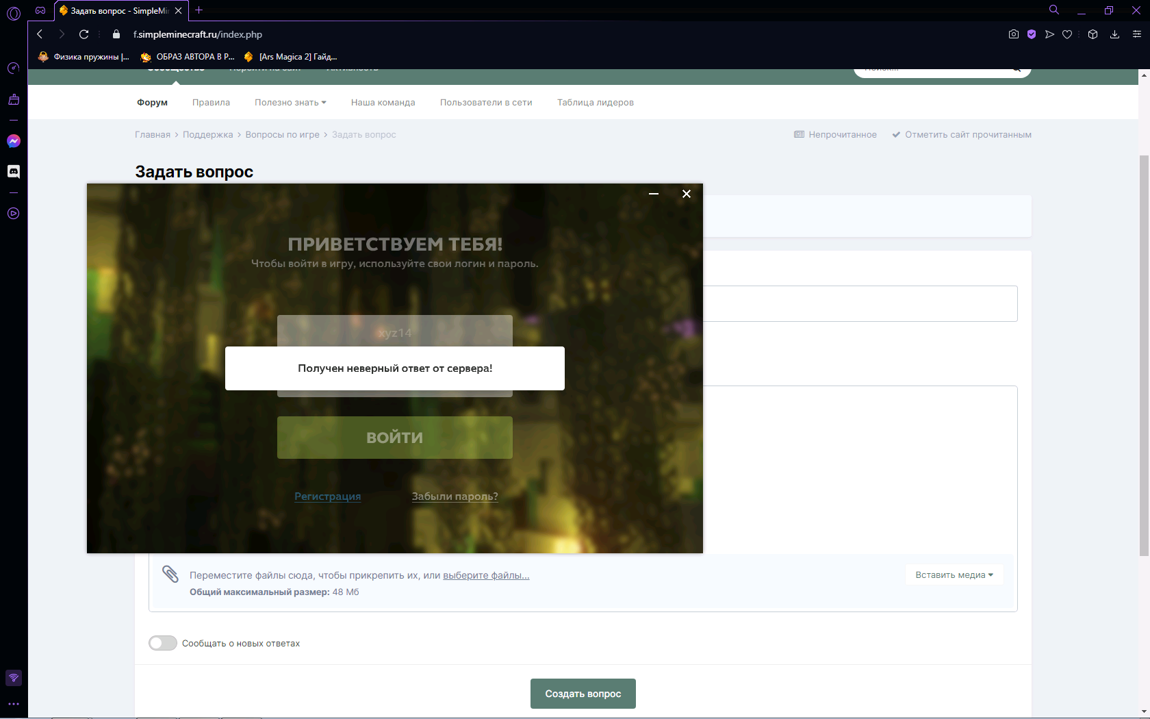Toggle 'Сообщать о новых ответах' switch
Screen dimensions: 1150x719
tap(163, 643)
